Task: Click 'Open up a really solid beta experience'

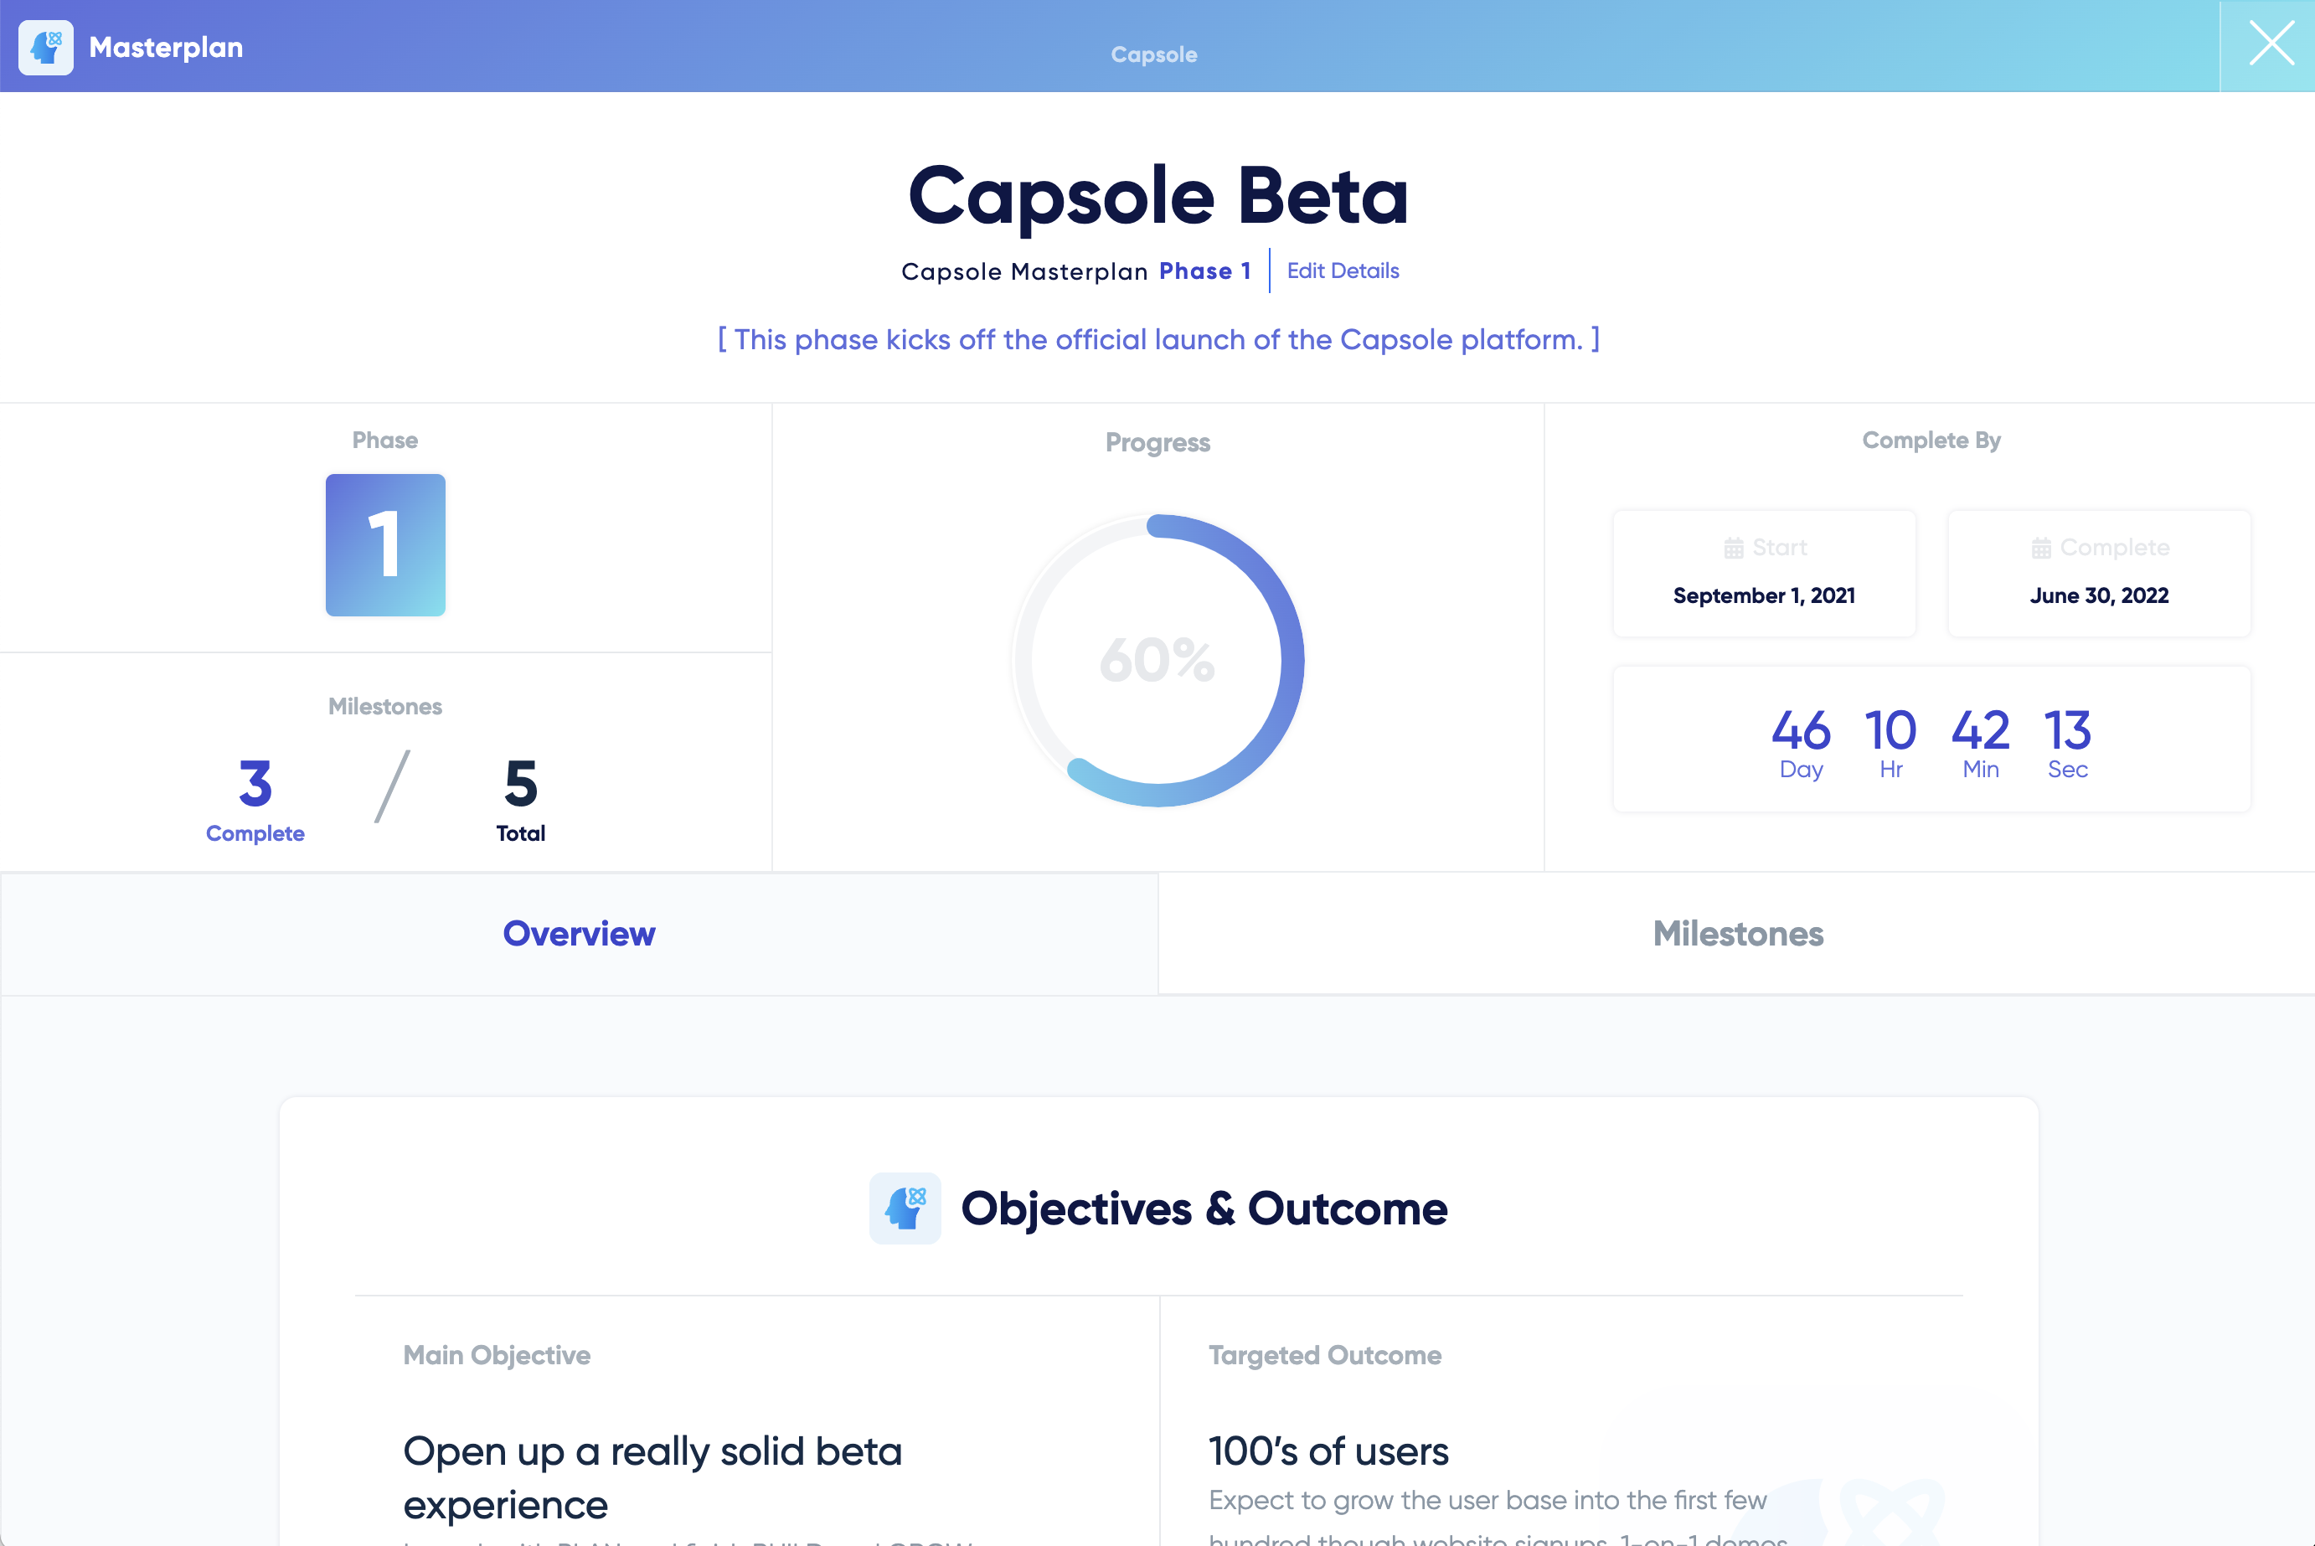Action: (x=652, y=1478)
